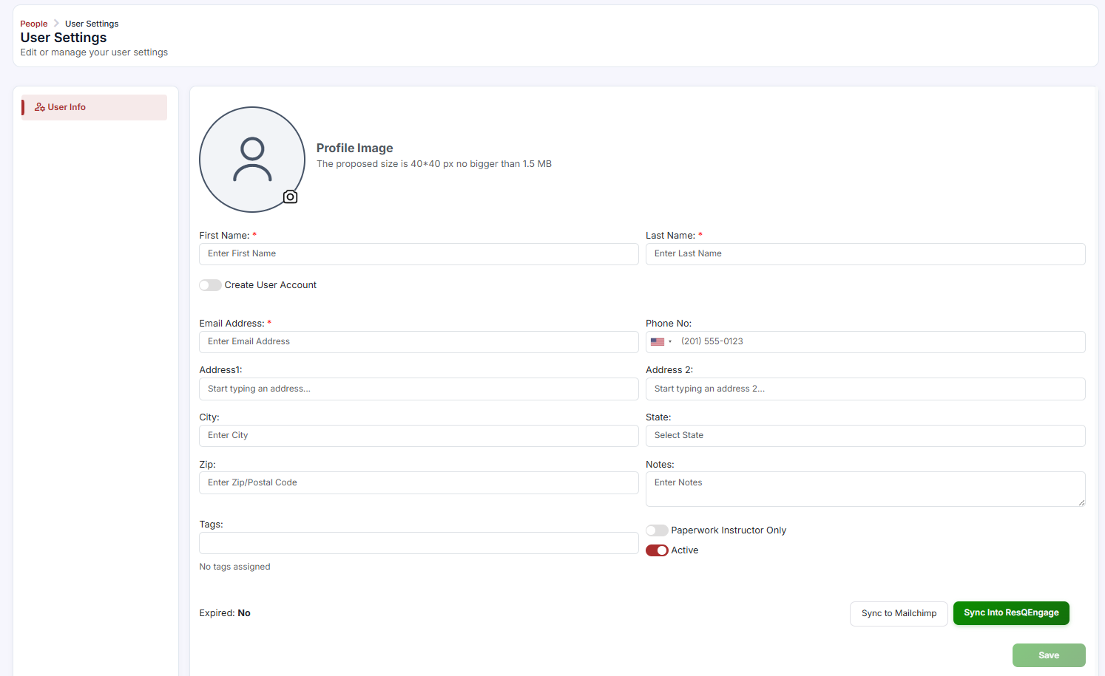Toggle Create User Account switch
Viewport: 1105px width, 676px height.
[x=210, y=285]
